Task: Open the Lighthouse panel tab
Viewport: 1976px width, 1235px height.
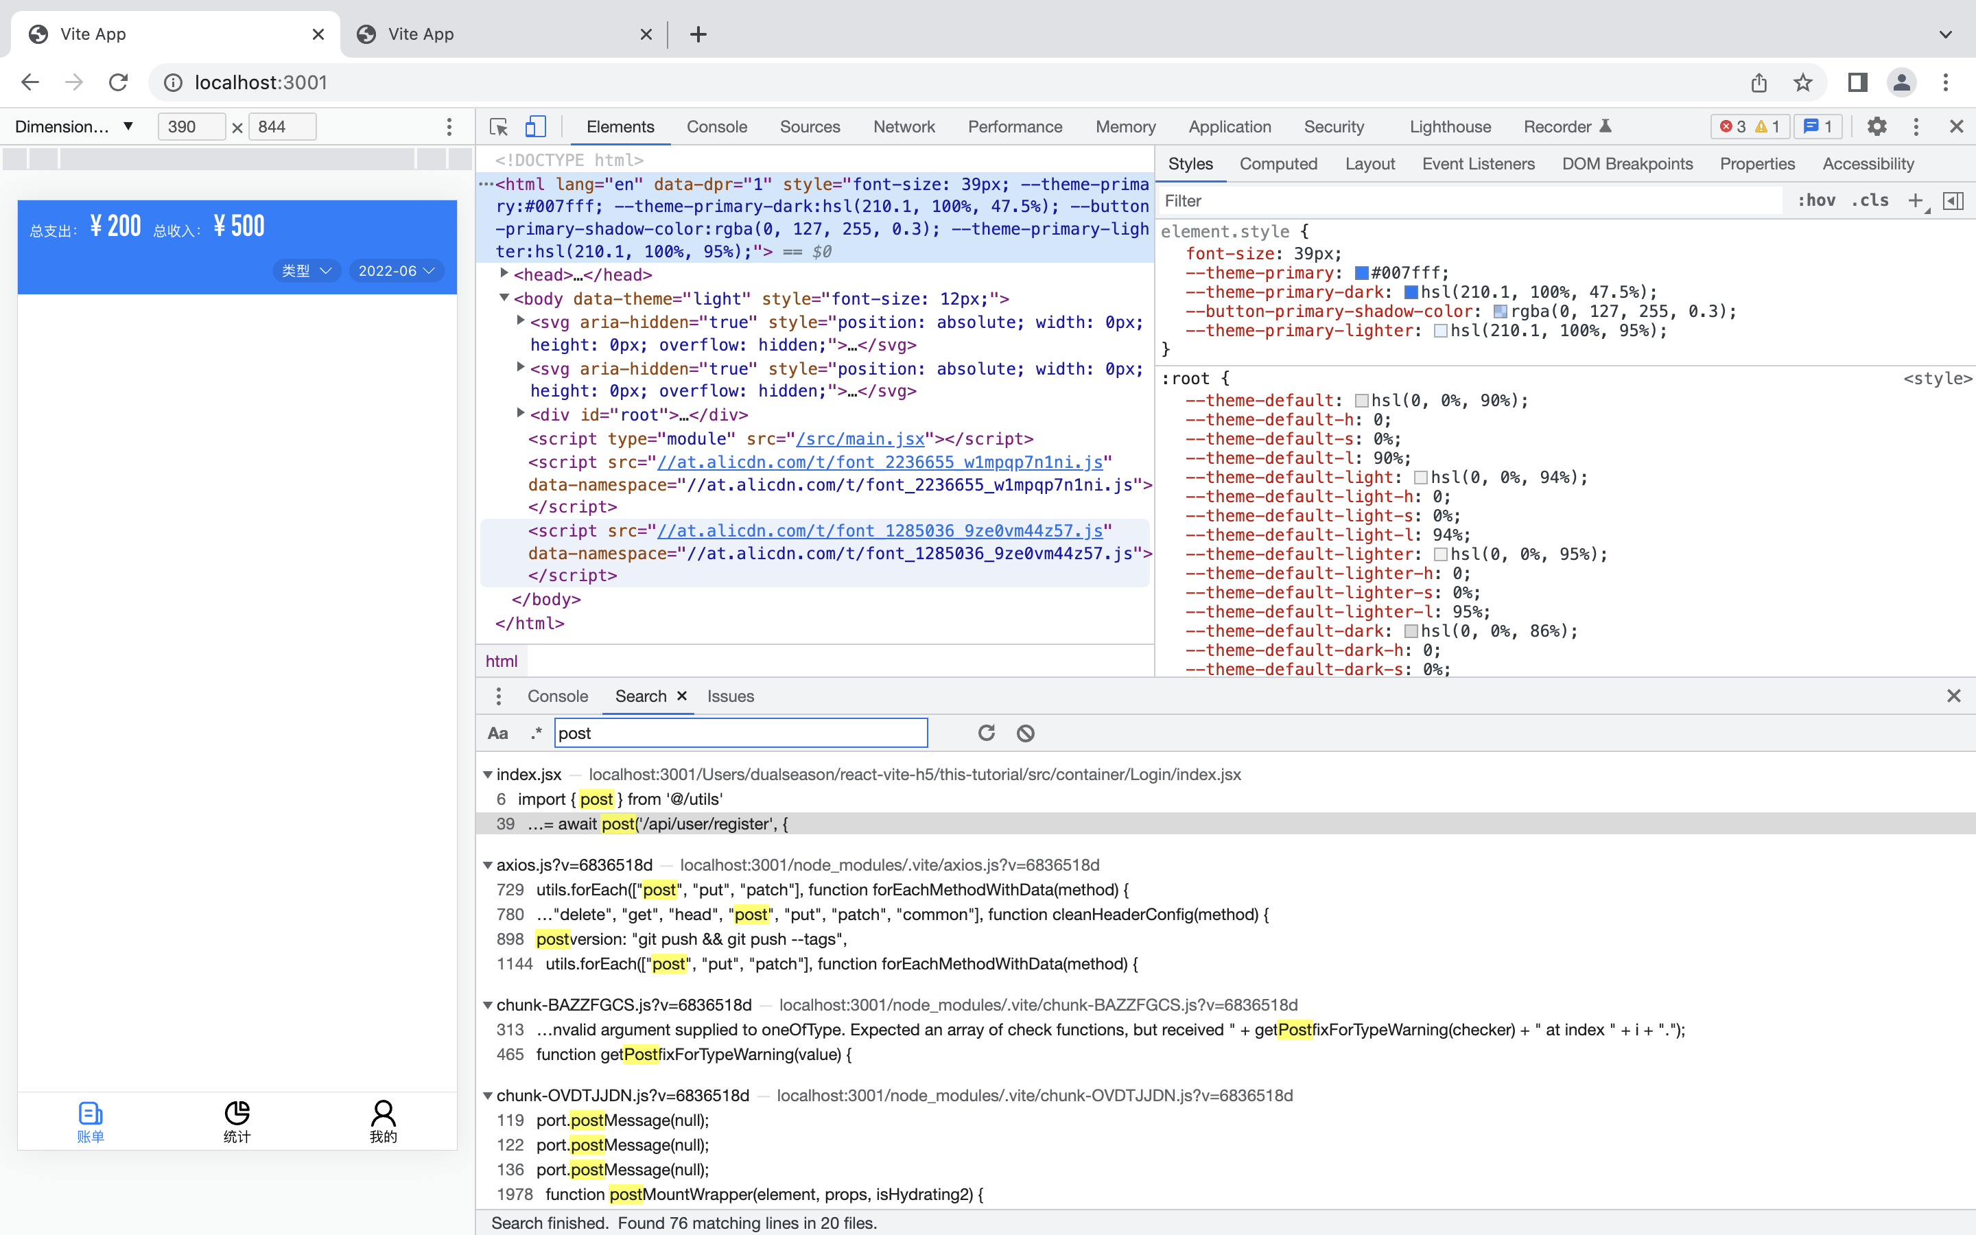Action: click(x=1450, y=127)
